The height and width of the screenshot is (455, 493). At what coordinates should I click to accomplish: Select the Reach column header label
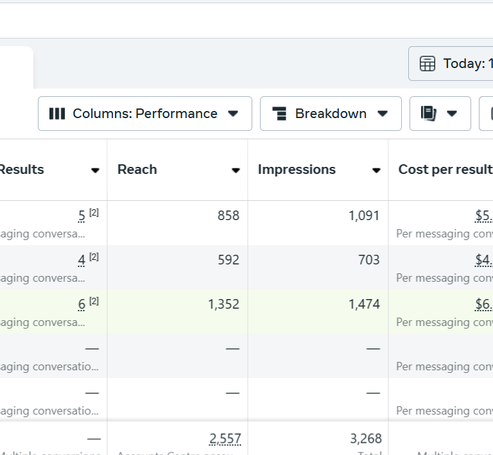pyautogui.click(x=137, y=169)
